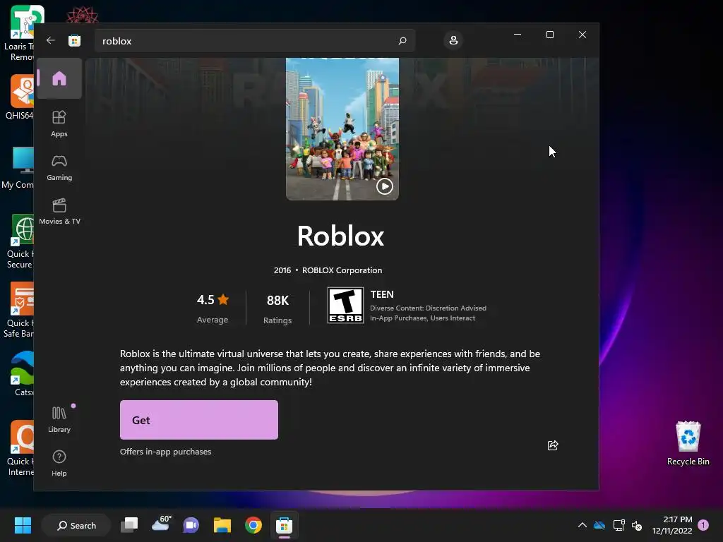723x542 pixels.
Task: Open the notification badge showing 1
Action: [x=703, y=525]
